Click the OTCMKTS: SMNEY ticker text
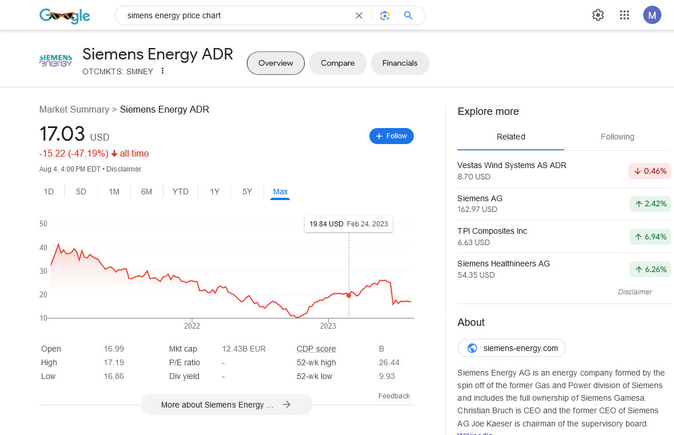Viewport: 674px width, 435px height. pos(118,71)
